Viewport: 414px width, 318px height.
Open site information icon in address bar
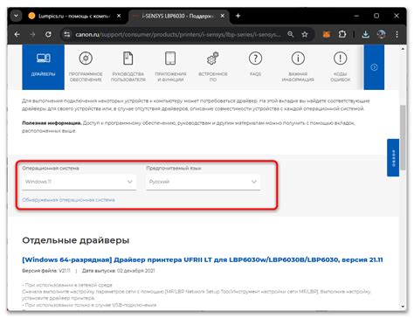67,34
